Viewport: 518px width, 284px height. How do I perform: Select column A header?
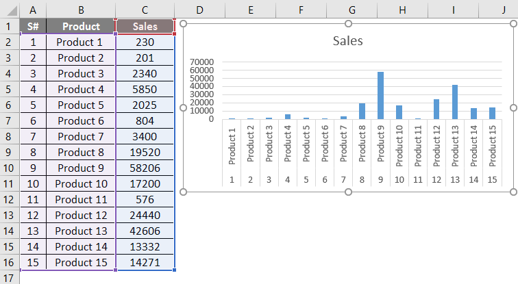coord(33,10)
